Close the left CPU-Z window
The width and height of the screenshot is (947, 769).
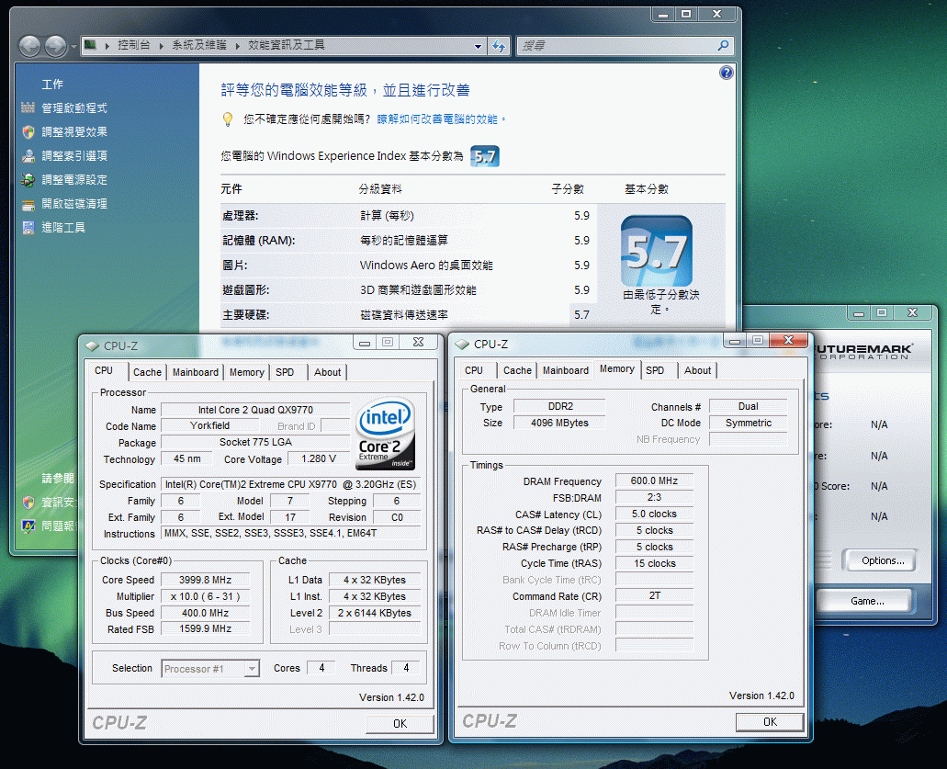(x=418, y=343)
